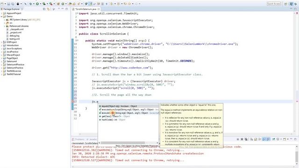The width and height of the screenshot is (299, 168).
Task: Choose the hashCode() autocomplete suggestion
Action: coord(128,120)
